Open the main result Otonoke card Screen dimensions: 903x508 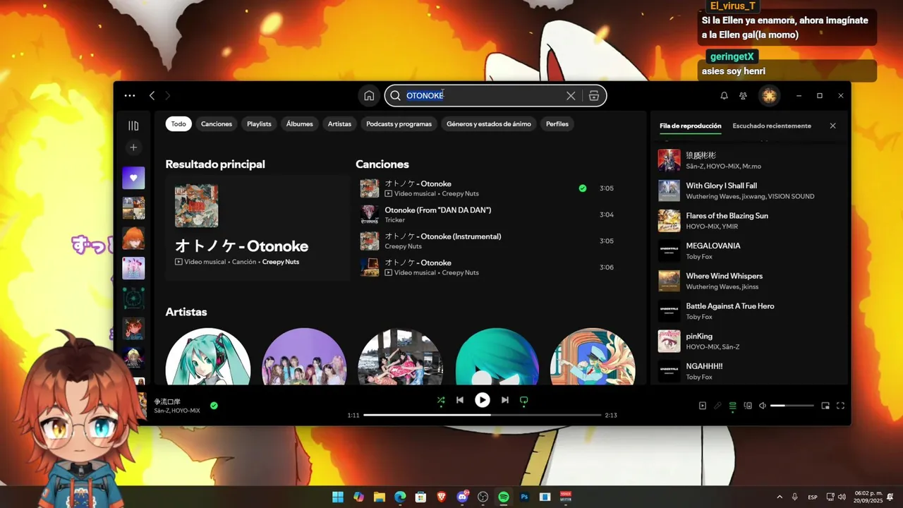coord(258,229)
